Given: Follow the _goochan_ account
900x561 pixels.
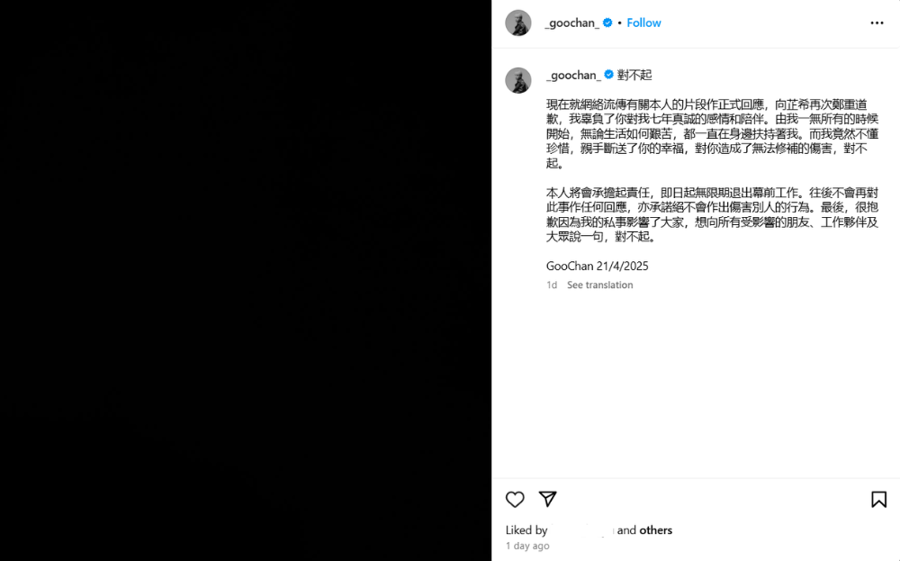Looking at the screenshot, I should [643, 23].
